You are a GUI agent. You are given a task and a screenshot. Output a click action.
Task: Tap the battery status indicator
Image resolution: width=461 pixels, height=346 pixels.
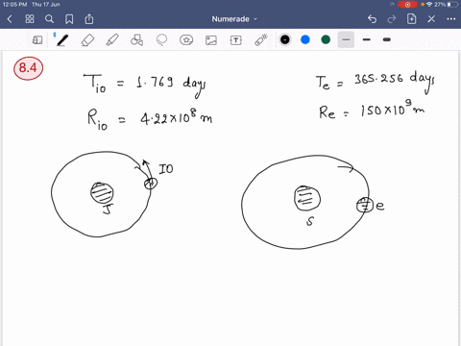click(x=453, y=5)
